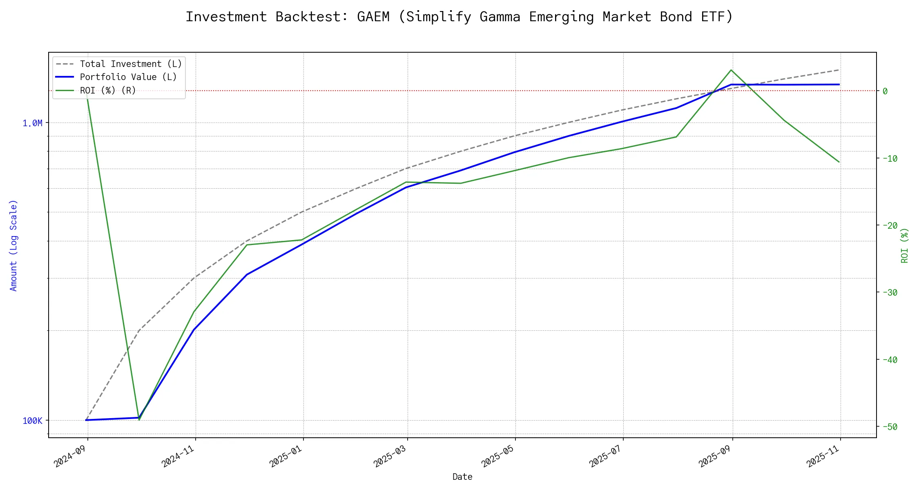This screenshot has height=490, width=919.
Task: Click the Total Investment legend entry
Action: click(131, 64)
